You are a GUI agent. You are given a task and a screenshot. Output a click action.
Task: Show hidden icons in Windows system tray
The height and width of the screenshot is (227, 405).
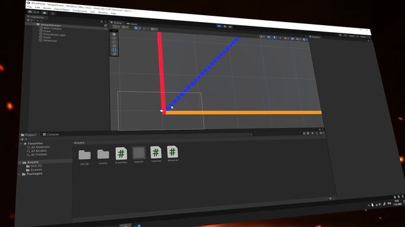coord(368,205)
